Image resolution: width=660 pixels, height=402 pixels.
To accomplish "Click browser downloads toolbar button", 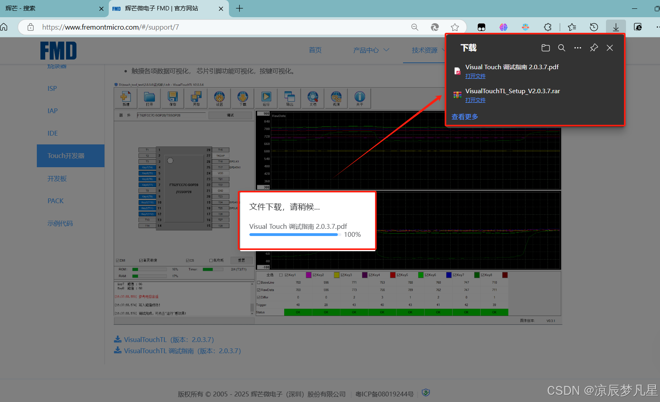I will click(x=616, y=27).
